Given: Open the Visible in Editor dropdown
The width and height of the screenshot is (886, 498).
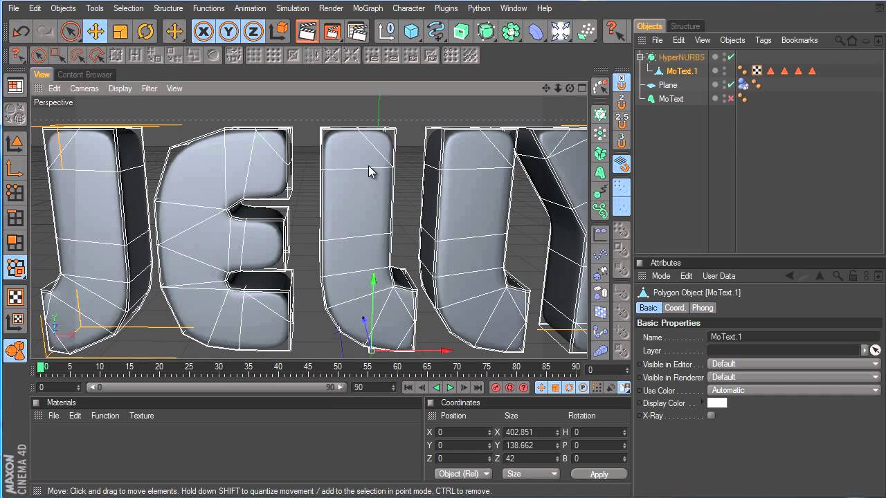Looking at the screenshot, I should click(x=794, y=364).
